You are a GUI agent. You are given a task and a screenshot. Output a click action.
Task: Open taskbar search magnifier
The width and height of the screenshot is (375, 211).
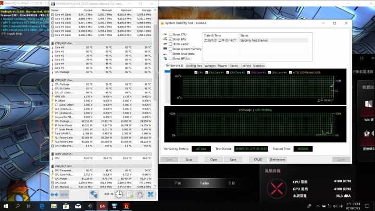[x=18, y=206]
